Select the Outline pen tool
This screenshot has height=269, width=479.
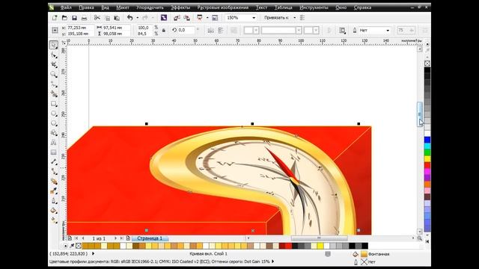coord(54,201)
